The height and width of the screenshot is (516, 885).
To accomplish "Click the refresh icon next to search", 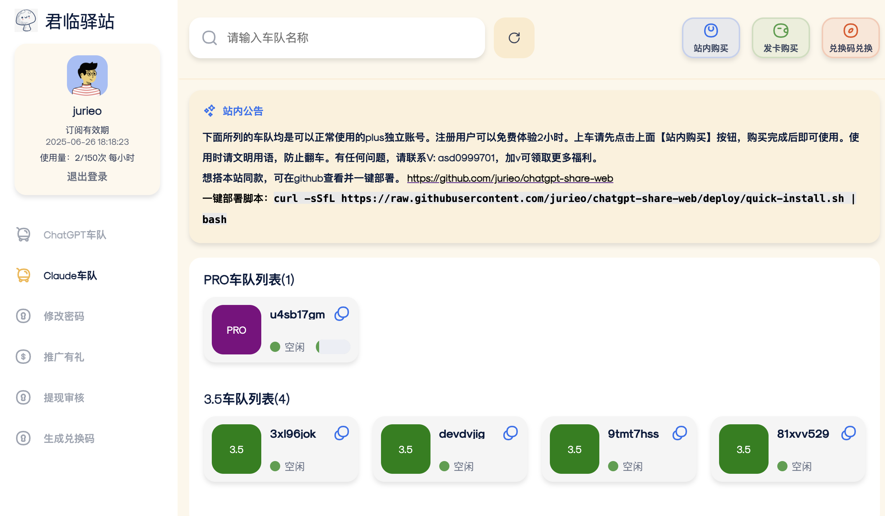I will click(x=514, y=38).
